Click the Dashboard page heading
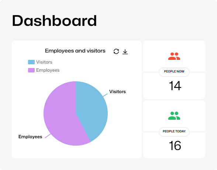 (54, 21)
